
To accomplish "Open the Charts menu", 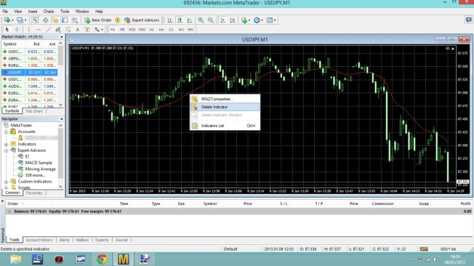I will tap(49, 12).
